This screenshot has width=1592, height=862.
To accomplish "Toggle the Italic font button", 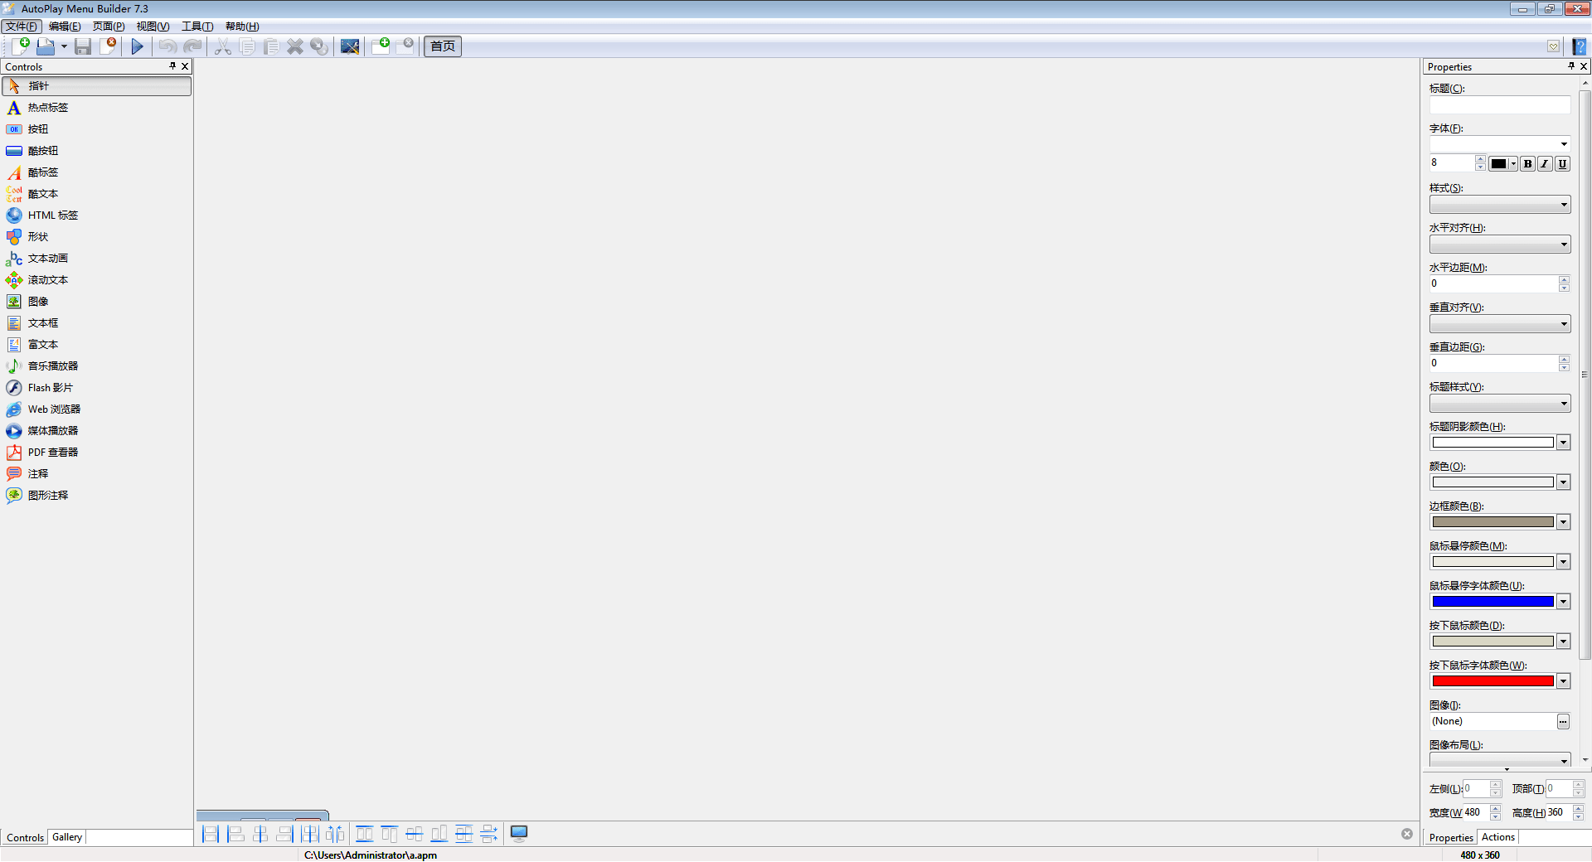I will [x=1545, y=164].
